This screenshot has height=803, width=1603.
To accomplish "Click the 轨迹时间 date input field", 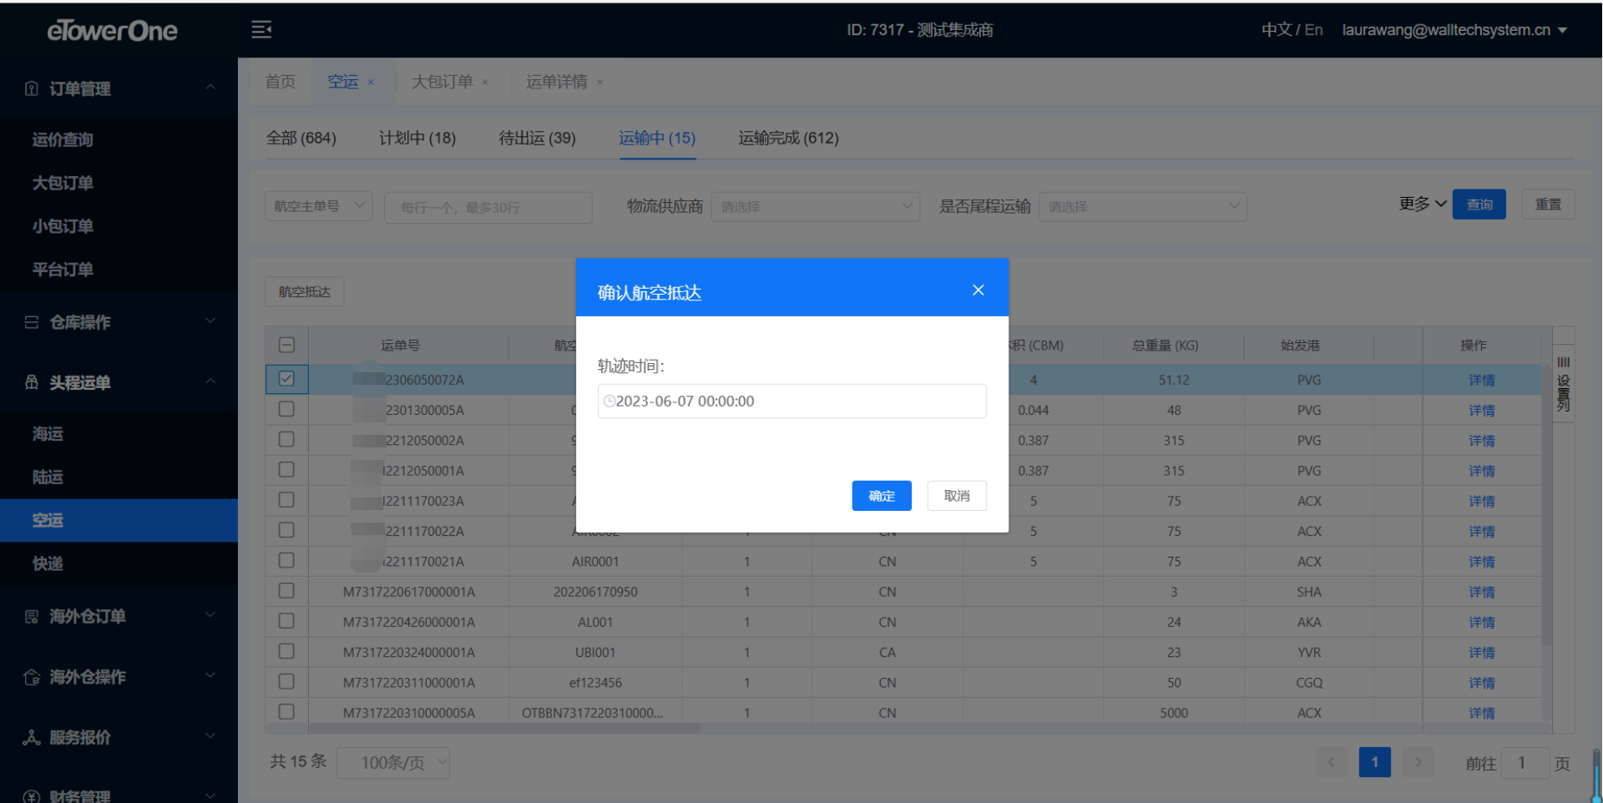I will click(793, 401).
